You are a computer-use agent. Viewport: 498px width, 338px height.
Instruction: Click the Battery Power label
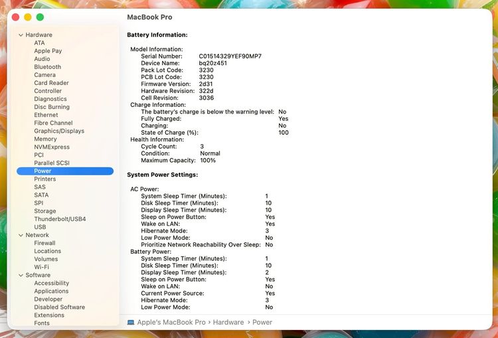151,252
